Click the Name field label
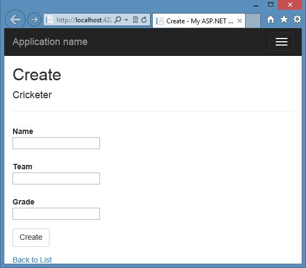Image resolution: width=306 pixels, height=268 pixels. point(23,131)
